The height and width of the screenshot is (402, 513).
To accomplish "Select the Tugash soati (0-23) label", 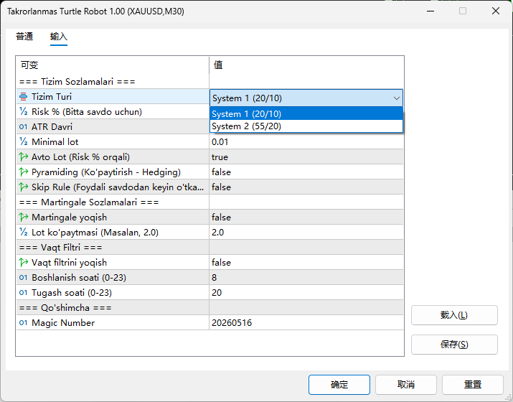I will tap(72, 292).
